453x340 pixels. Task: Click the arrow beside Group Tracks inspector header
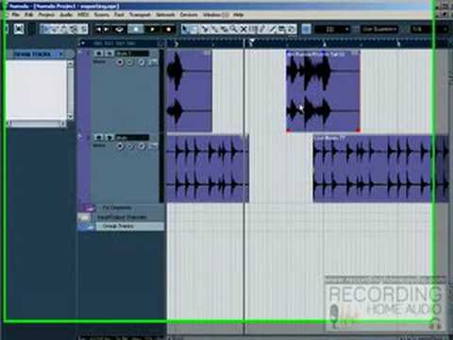61,54
